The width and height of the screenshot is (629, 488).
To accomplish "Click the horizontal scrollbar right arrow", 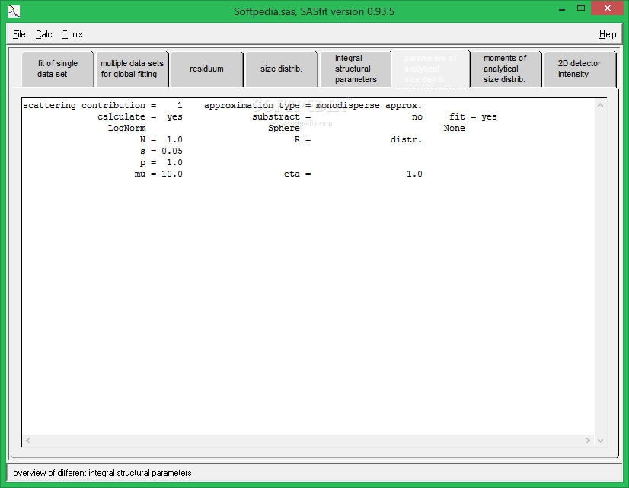I will click(588, 440).
